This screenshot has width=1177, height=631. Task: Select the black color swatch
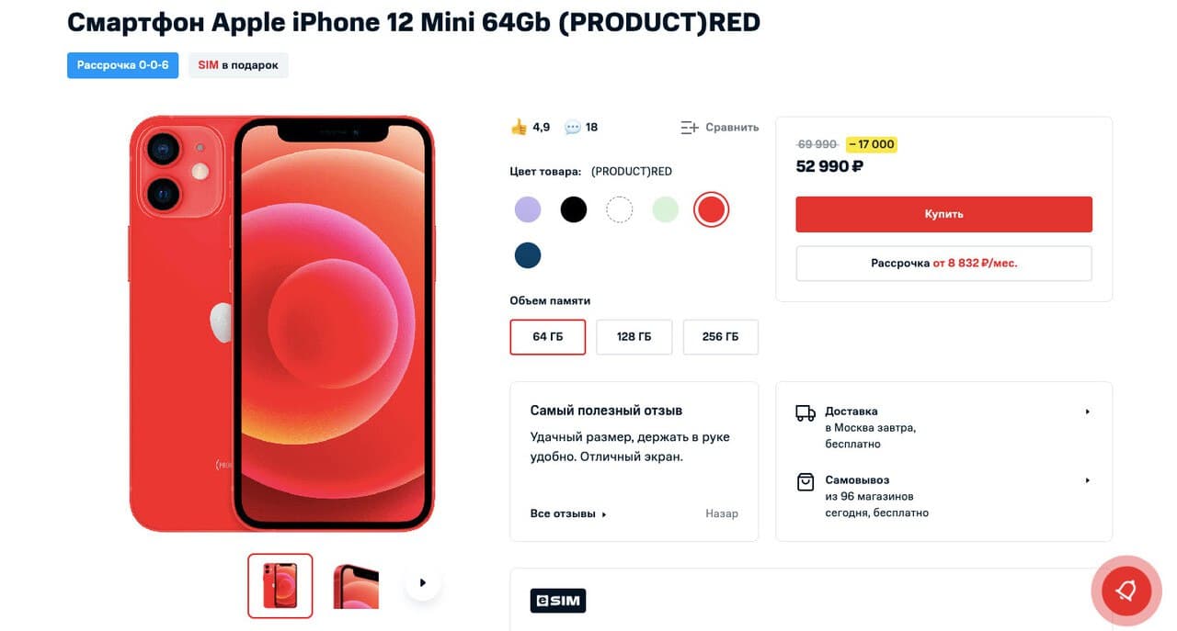(574, 209)
